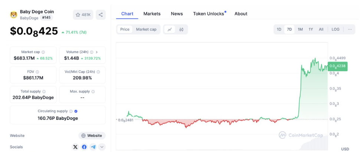Toggle chart to Market cap view
361x152 pixels.
[146, 29]
